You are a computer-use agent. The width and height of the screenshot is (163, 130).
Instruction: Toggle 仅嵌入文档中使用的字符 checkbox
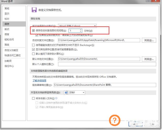pos(37,103)
